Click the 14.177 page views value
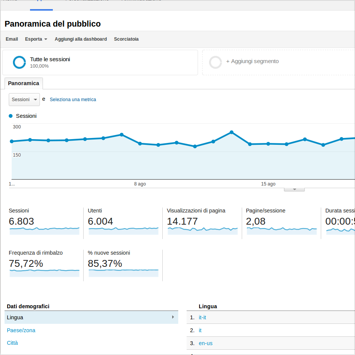This screenshot has height=355, width=355. pos(182,221)
